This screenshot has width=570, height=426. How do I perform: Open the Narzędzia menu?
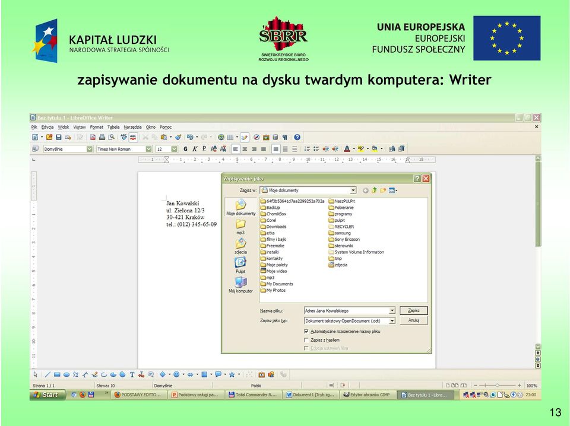point(132,127)
